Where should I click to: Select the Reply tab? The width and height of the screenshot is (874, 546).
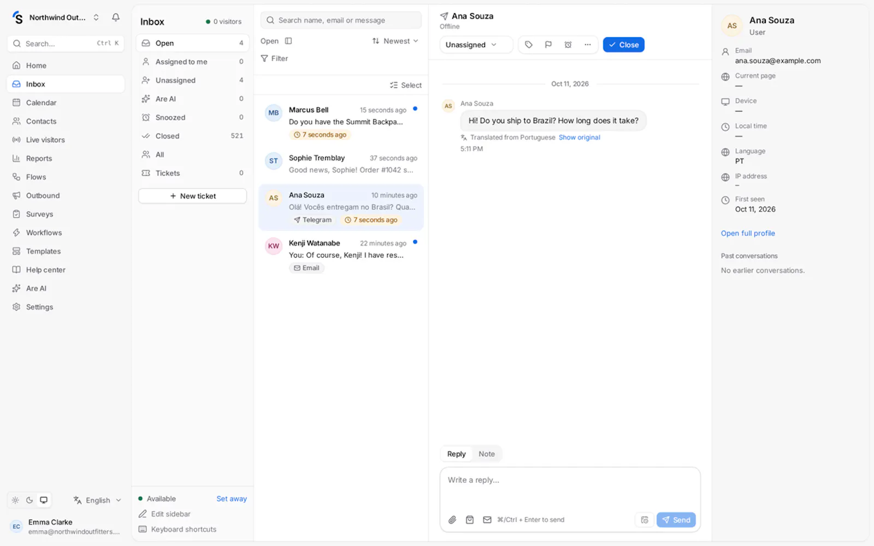click(x=456, y=454)
